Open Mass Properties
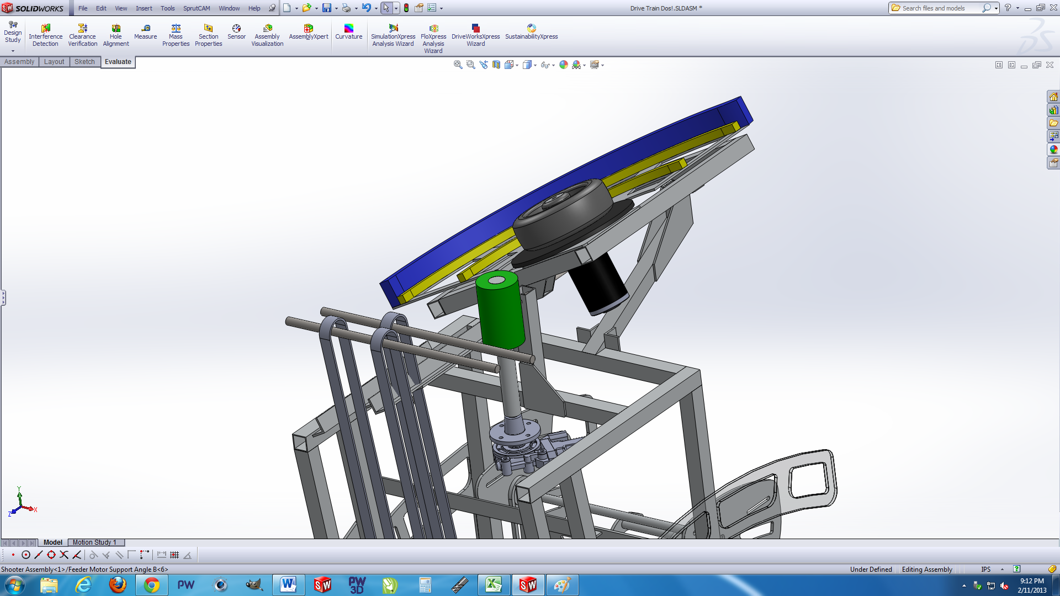1060x596 pixels. click(176, 35)
